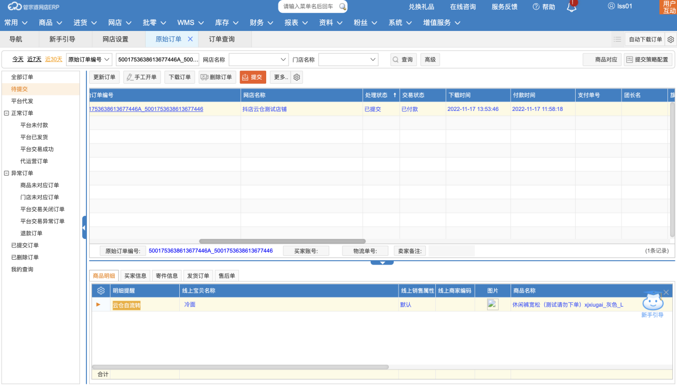This screenshot has height=385, width=677.
Task: Open the 帮助 help icon
Action: pyautogui.click(x=536, y=7)
